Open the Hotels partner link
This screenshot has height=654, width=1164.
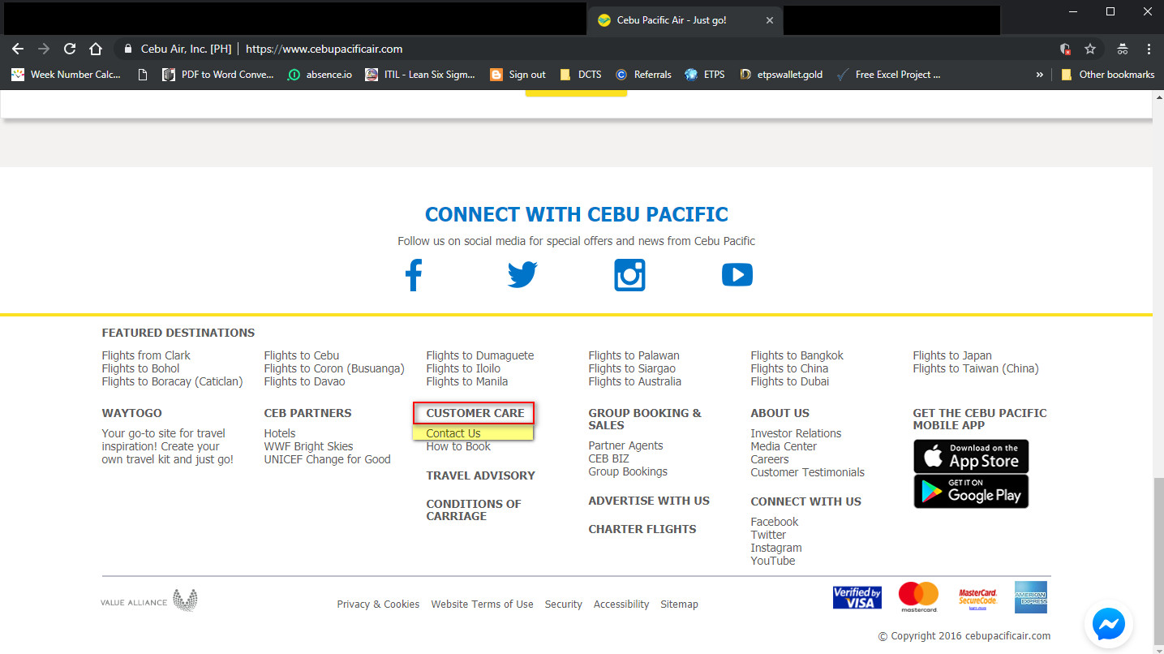(x=280, y=433)
